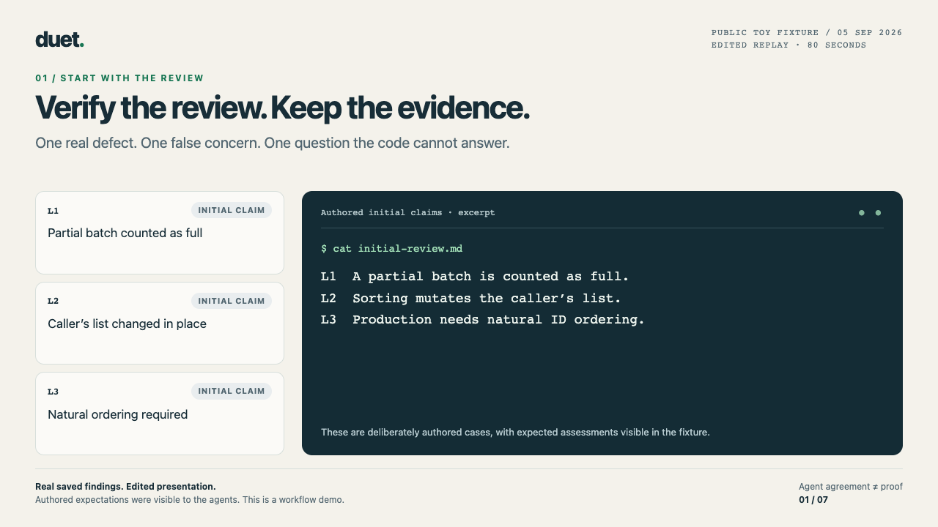This screenshot has height=527, width=938.
Task: Click the L1 card INITIAL CLAIM badge
Action: pyautogui.click(x=232, y=210)
